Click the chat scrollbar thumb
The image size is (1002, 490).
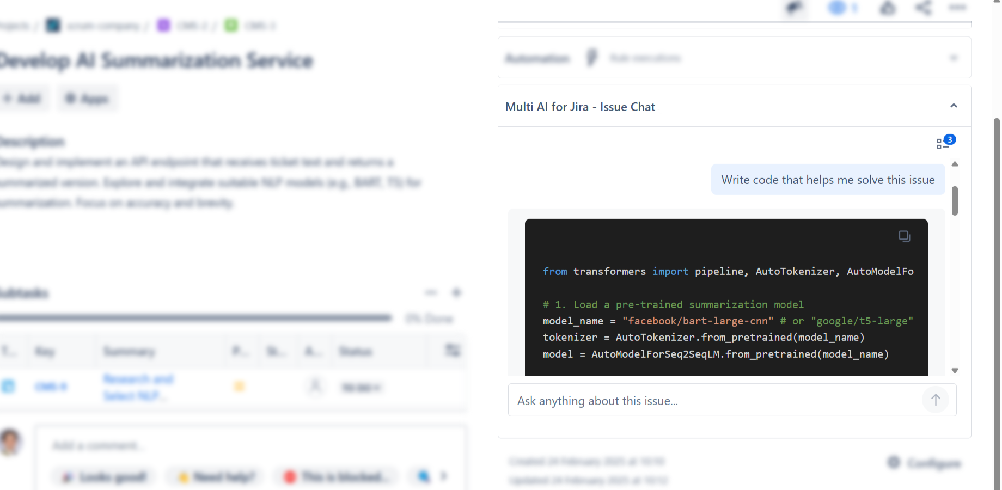[955, 200]
